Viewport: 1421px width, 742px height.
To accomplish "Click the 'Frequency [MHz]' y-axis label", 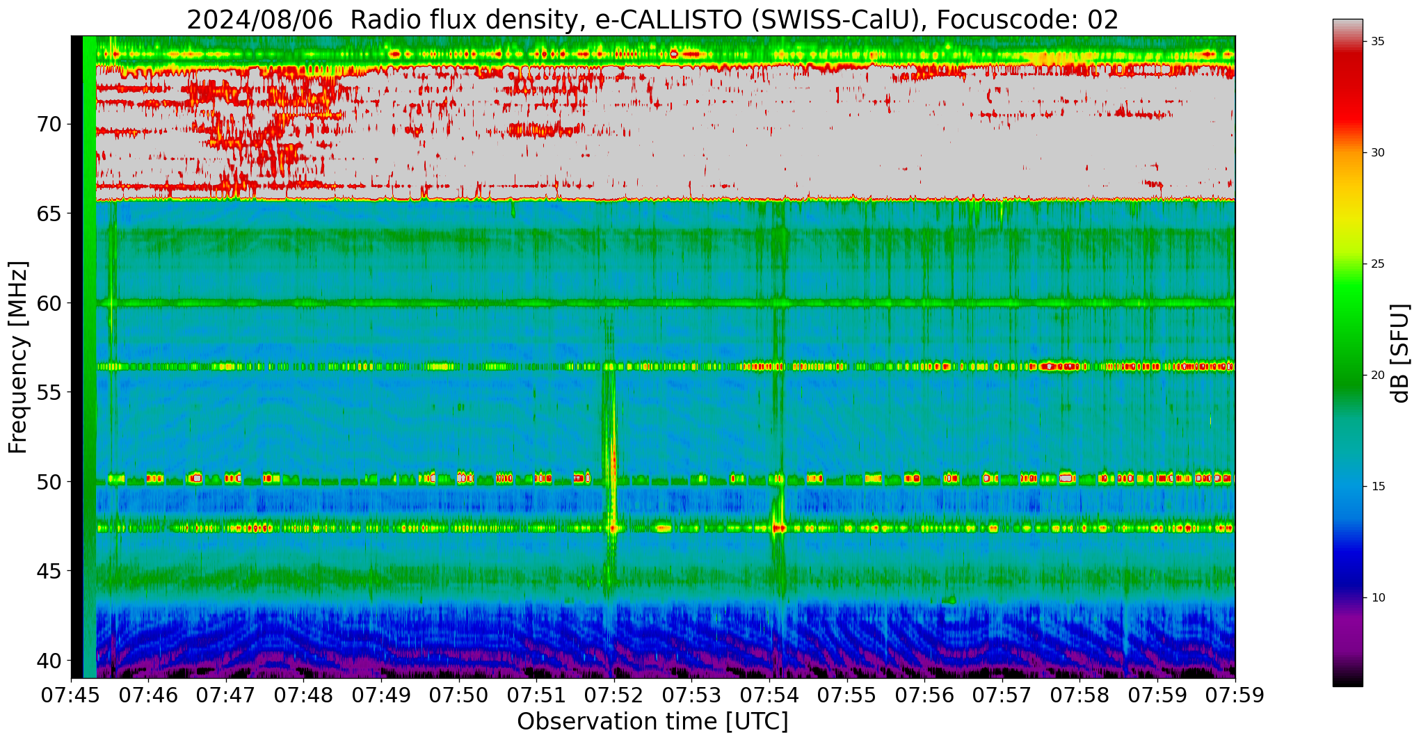I will pos(18,357).
